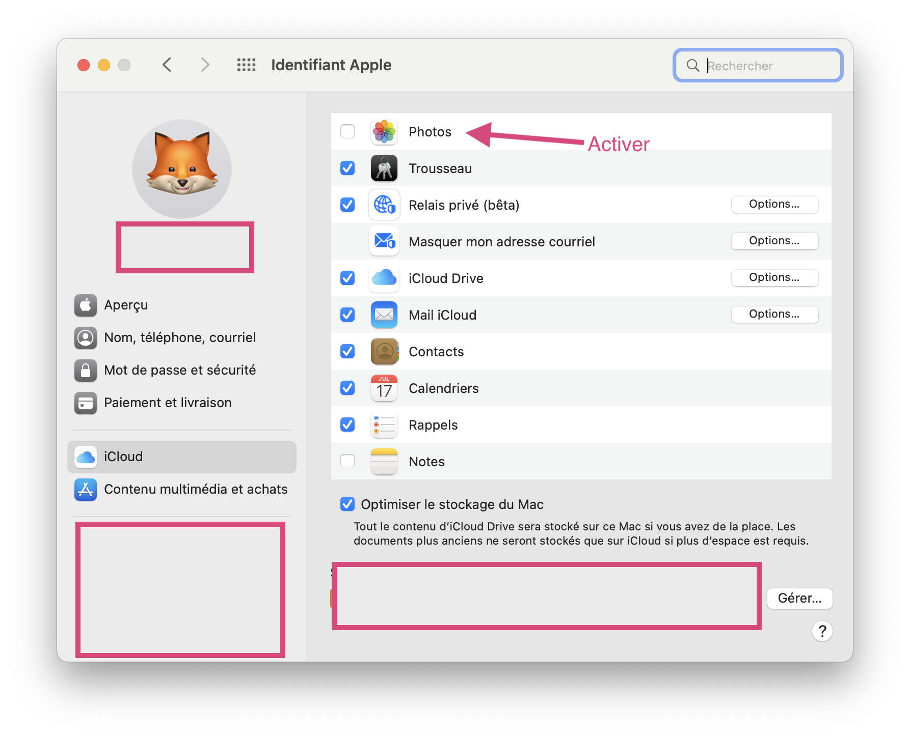
Task: Click the magnifying glass search icon
Action: 693,66
